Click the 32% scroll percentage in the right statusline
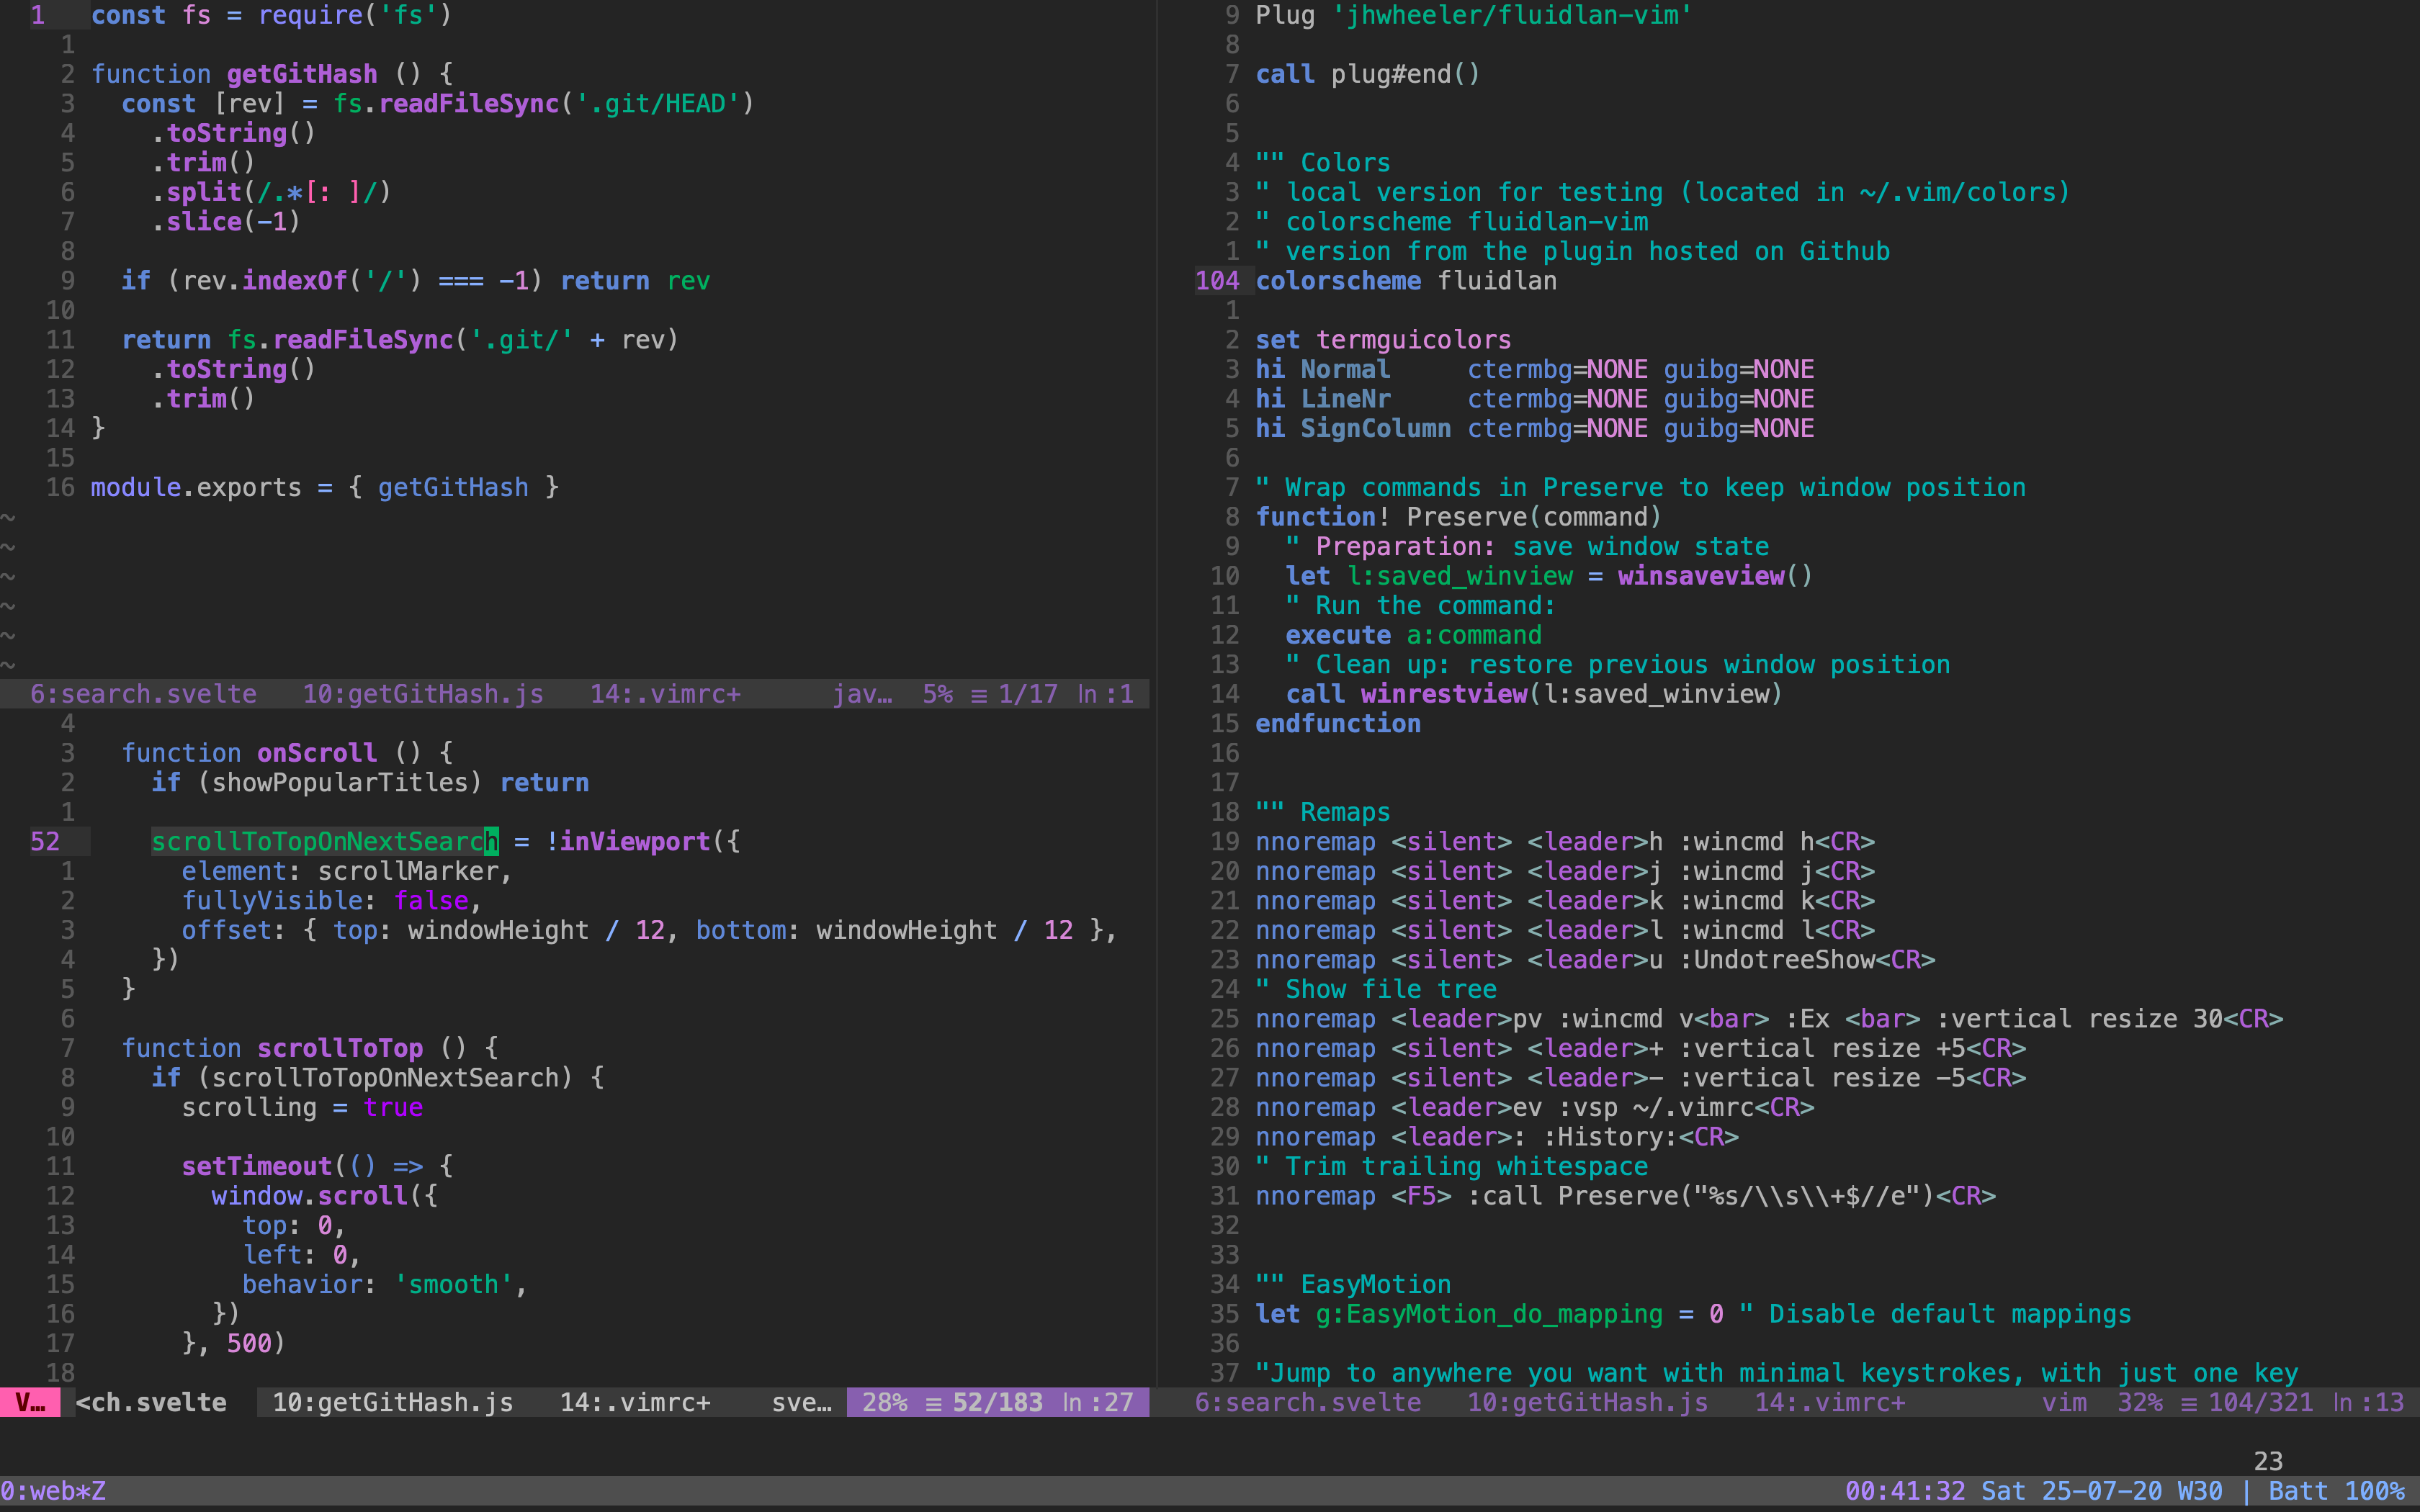2420x1512 pixels. pyautogui.click(x=2140, y=1402)
